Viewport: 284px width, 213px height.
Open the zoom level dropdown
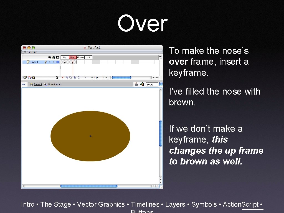[x=161, y=84]
